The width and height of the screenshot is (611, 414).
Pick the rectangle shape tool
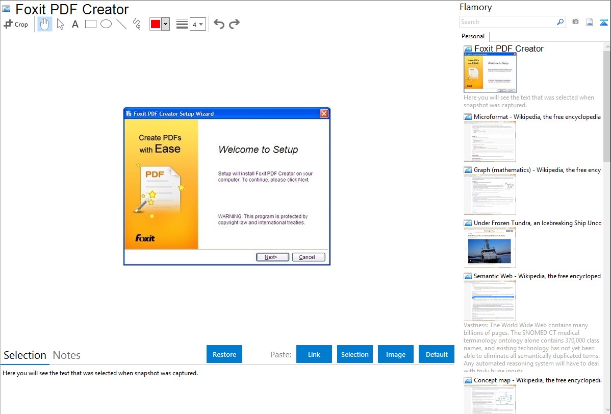(x=91, y=24)
